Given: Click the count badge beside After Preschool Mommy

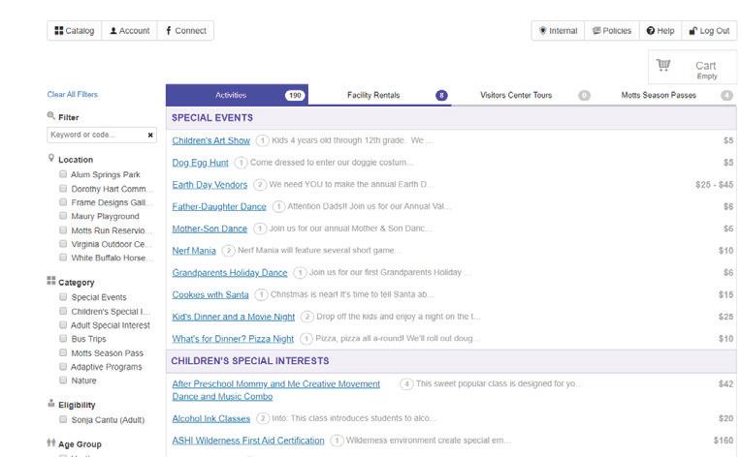Looking at the screenshot, I should (x=406, y=383).
